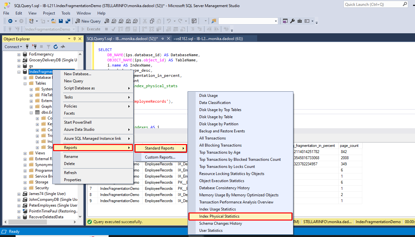Click the page_count column header

350,146
